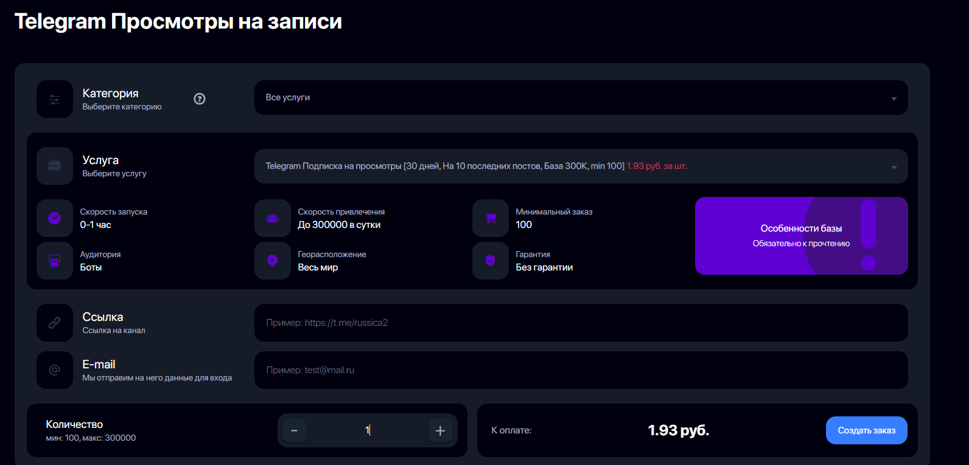
Task: Increase quantity with the plus button
Action: (x=441, y=430)
